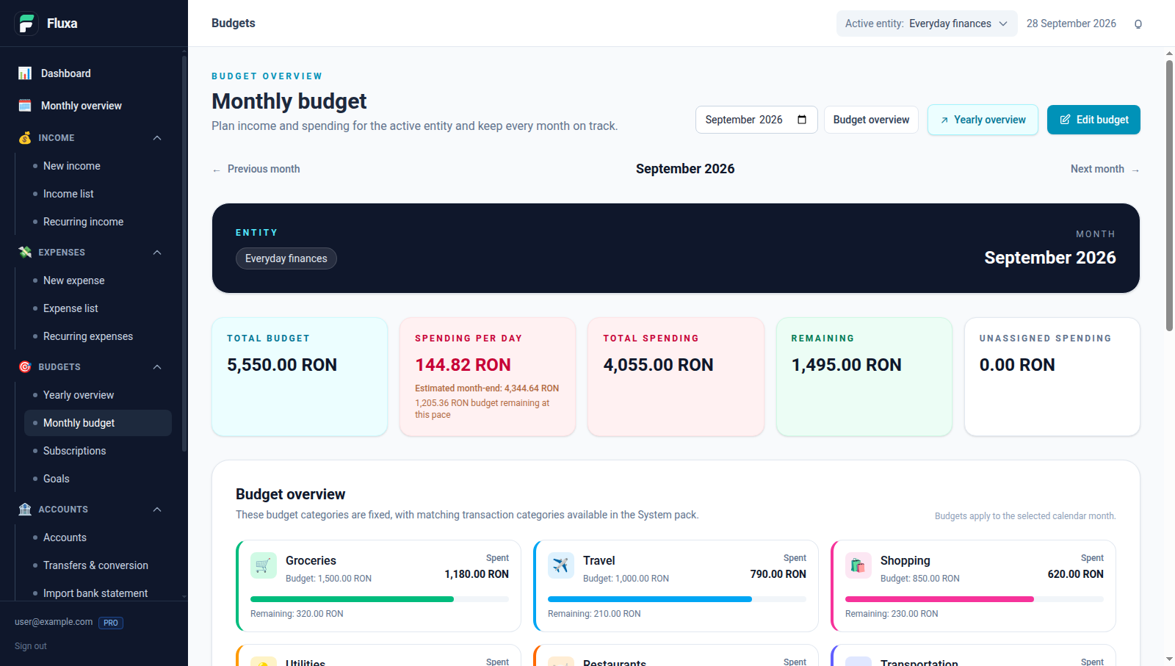The height and width of the screenshot is (666, 1175).
Task: Open the calendar picker icon in month field
Action: (802, 120)
